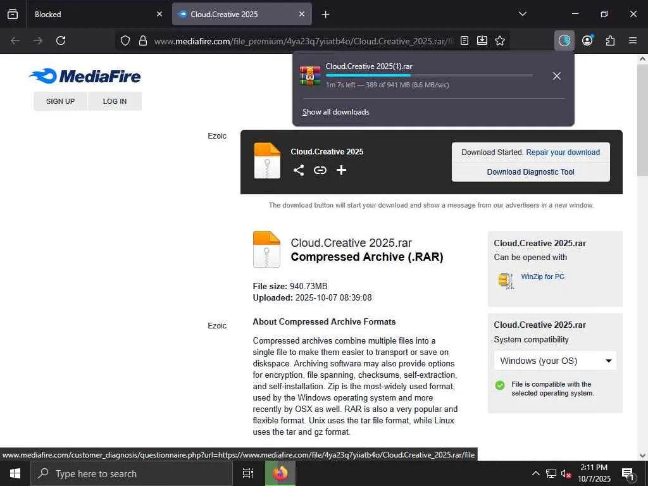
Task: Open the notification center icon
Action: pyautogui.click(x=628, y=474)
